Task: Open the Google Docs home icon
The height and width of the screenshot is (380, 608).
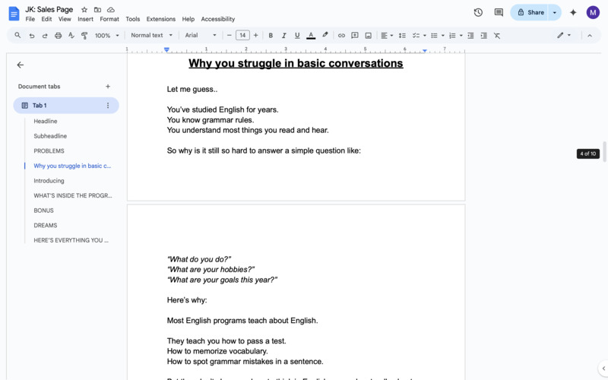Action: pos(14,14)
